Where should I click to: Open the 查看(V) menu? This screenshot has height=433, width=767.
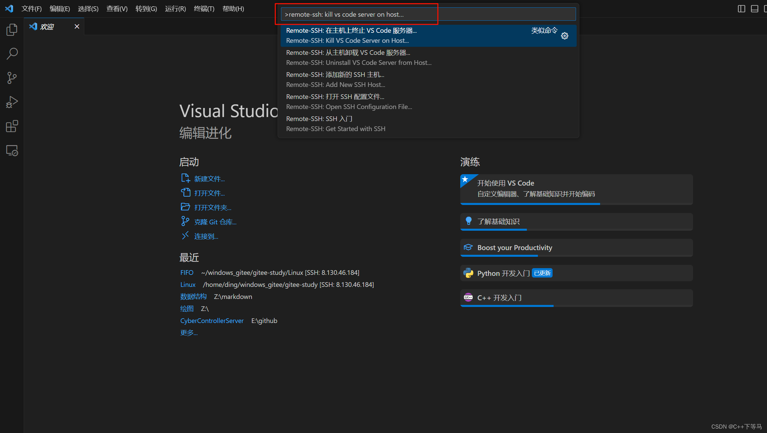coord(117,9)
